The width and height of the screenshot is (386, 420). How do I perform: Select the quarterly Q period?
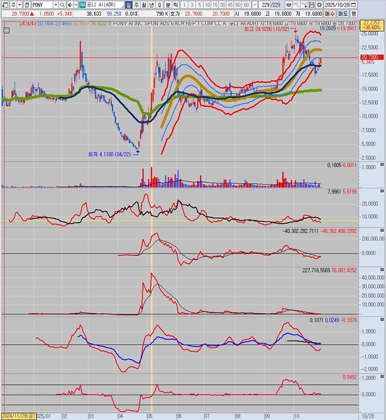(x=160, y=5)
